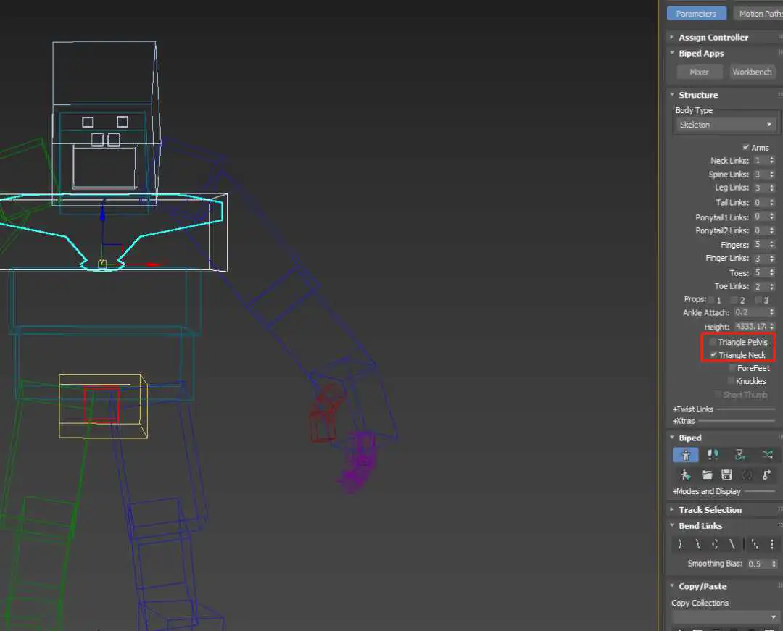Viewport: 783px width, 631px height.
Task: Open the Body Type Skeleton dropdown
Action: [726, 125]
